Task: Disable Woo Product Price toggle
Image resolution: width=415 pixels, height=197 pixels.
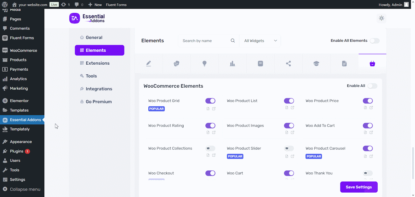Action: click(x=368, y=101)
